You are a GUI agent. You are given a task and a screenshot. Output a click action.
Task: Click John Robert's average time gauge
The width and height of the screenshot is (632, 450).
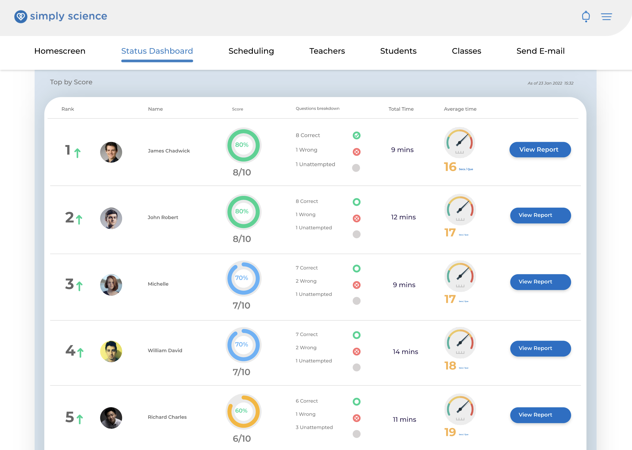(x=460, y=210)
